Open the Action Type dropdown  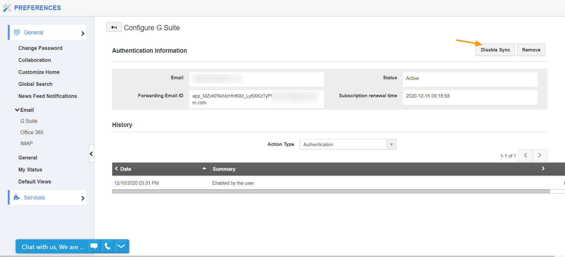(391, 144)
